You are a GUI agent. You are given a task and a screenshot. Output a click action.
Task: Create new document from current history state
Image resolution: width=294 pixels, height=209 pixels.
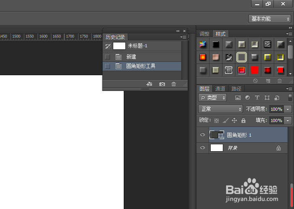coord(149,84)
